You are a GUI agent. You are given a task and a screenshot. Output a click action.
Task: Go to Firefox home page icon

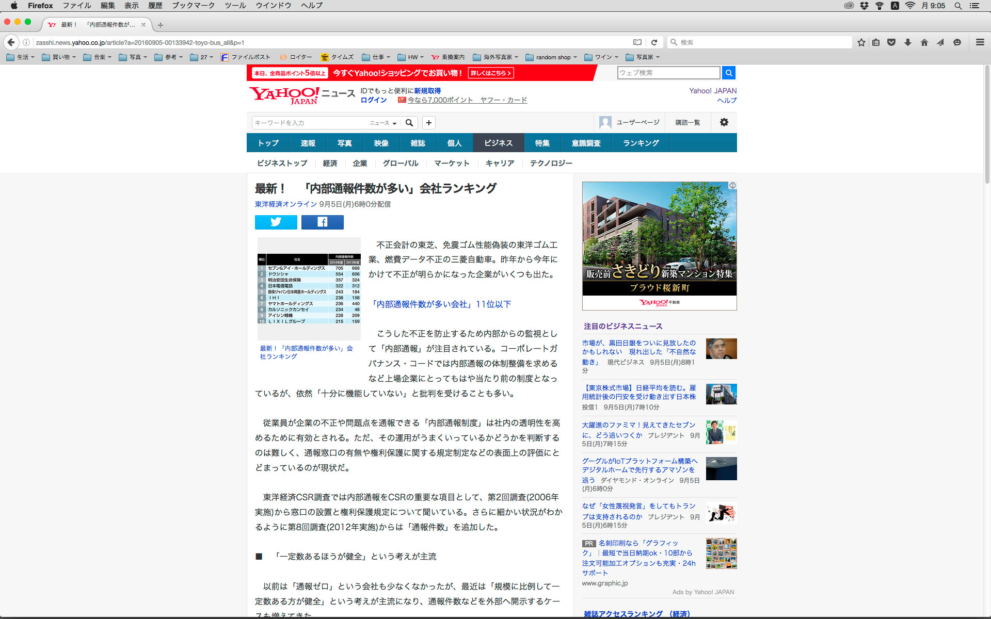coord(924,42)
